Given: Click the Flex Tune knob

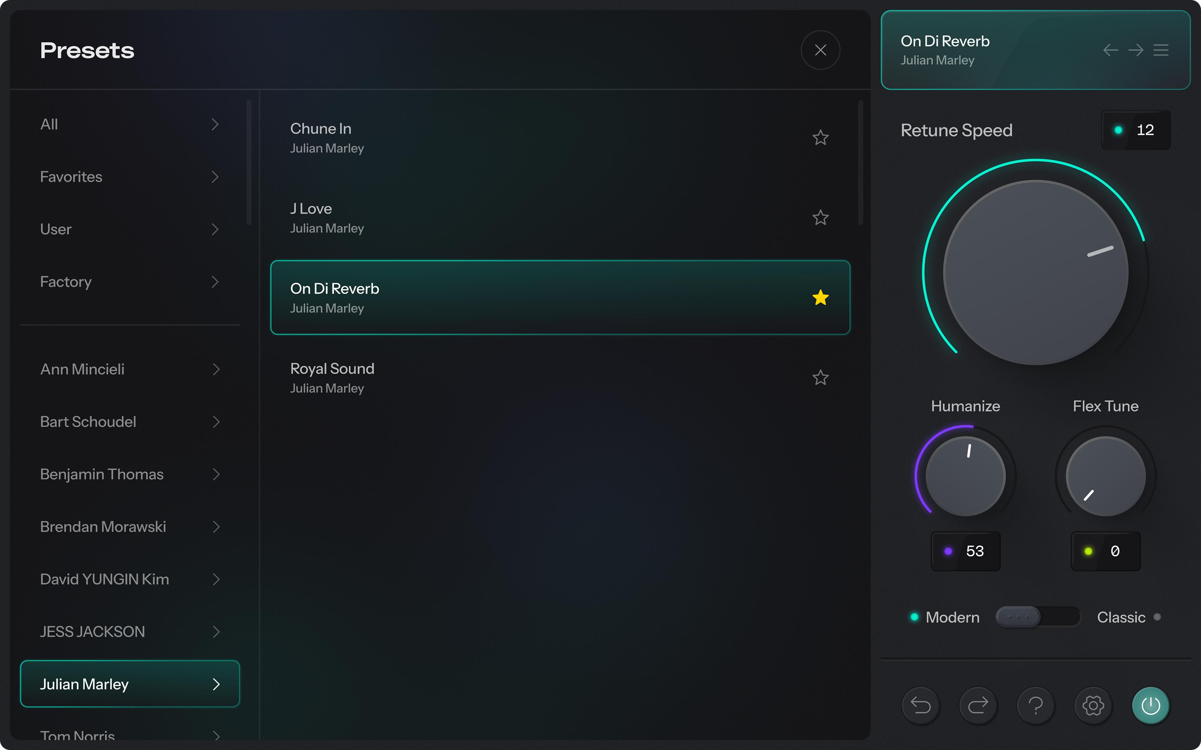Looking at the screenshot, I should click(x=1106, y=476).
